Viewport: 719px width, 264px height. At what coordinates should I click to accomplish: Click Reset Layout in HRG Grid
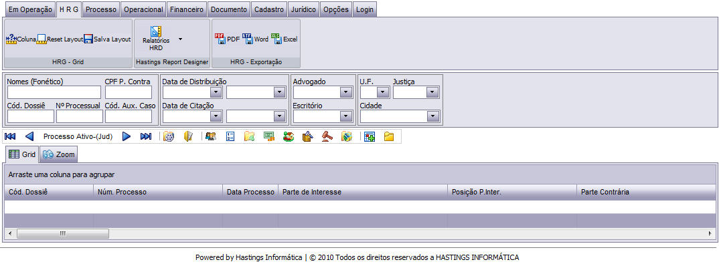pos(60,39)
